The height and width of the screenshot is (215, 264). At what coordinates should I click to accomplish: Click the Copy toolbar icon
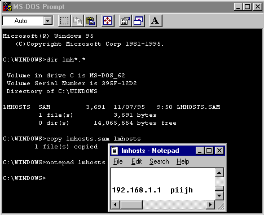click(x=77, y=21)
